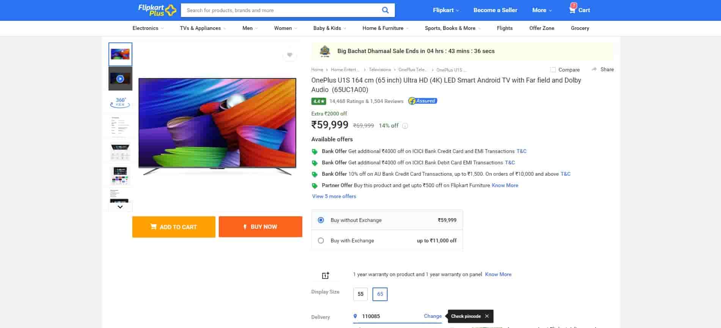Tick the Compare checkbox
721x328 pixels.
553,70
